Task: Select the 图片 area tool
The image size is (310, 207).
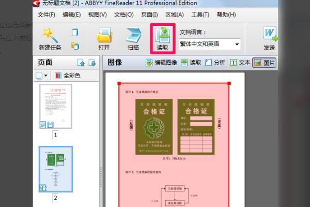Action: pos(265,63)
